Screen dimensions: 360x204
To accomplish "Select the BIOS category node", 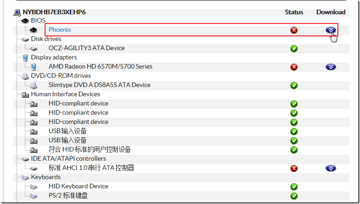I will point(38,21).
